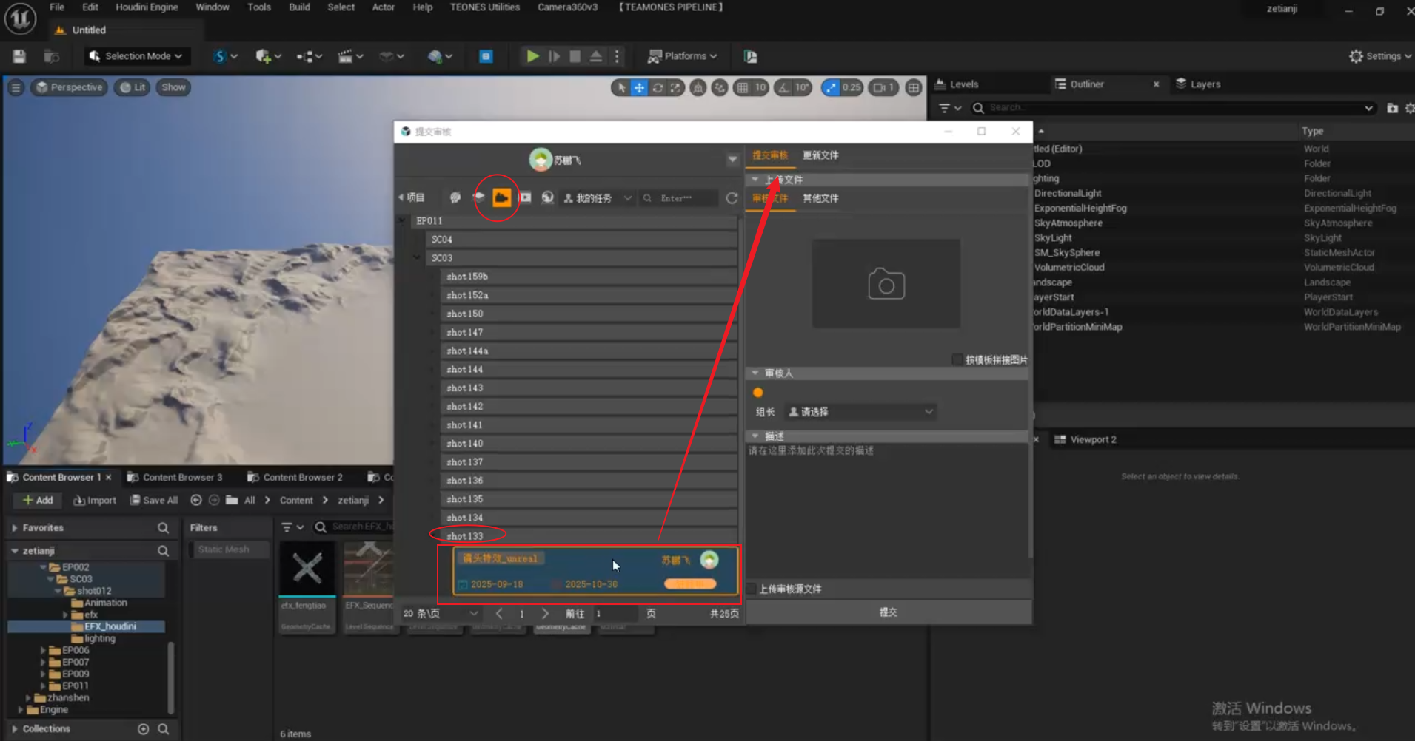Click the 提交 submit button
The width and height of the screenshot is (1415, 741).
point(888,612)
